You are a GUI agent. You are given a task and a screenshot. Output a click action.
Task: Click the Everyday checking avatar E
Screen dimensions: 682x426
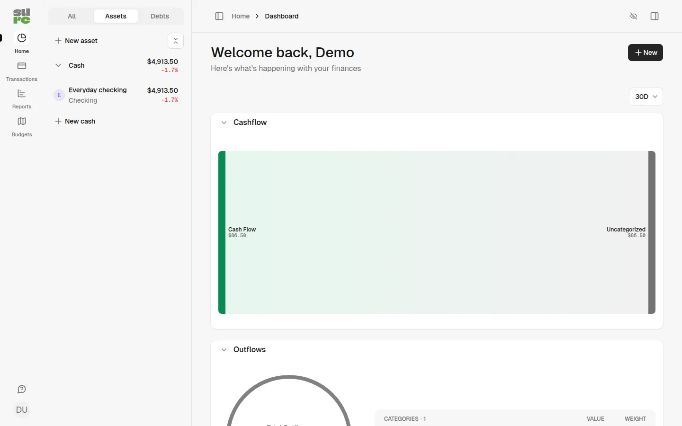pyautogui.click(x=59, y=95)
